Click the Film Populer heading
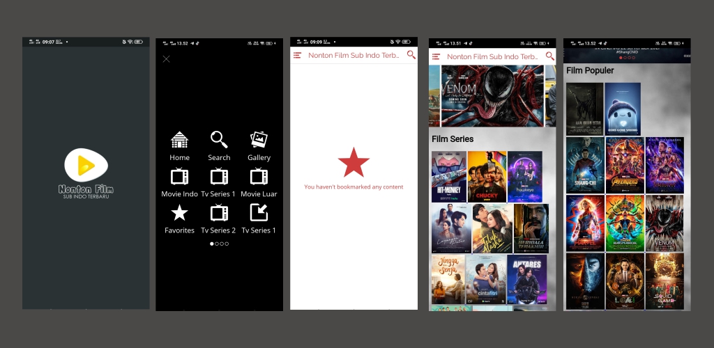This screenshot has width=714, height=348. click(x=590, y=70)
